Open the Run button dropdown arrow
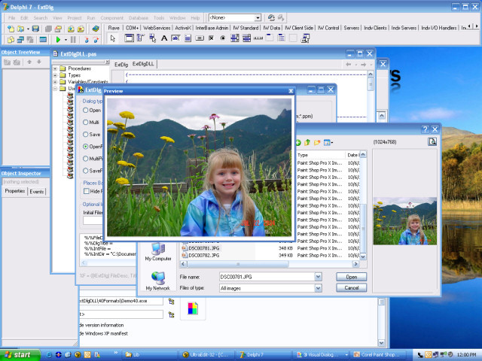This screenshot has height=361, width=482. pyautogui.click(x=66, y=39)
